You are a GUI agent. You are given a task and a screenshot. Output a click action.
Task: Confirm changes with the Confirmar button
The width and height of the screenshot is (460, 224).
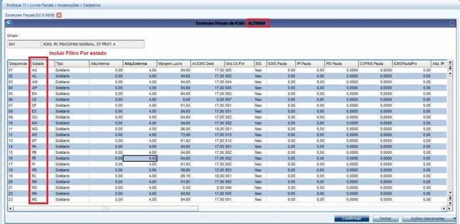pyautogui.click(x=351, y=219)
